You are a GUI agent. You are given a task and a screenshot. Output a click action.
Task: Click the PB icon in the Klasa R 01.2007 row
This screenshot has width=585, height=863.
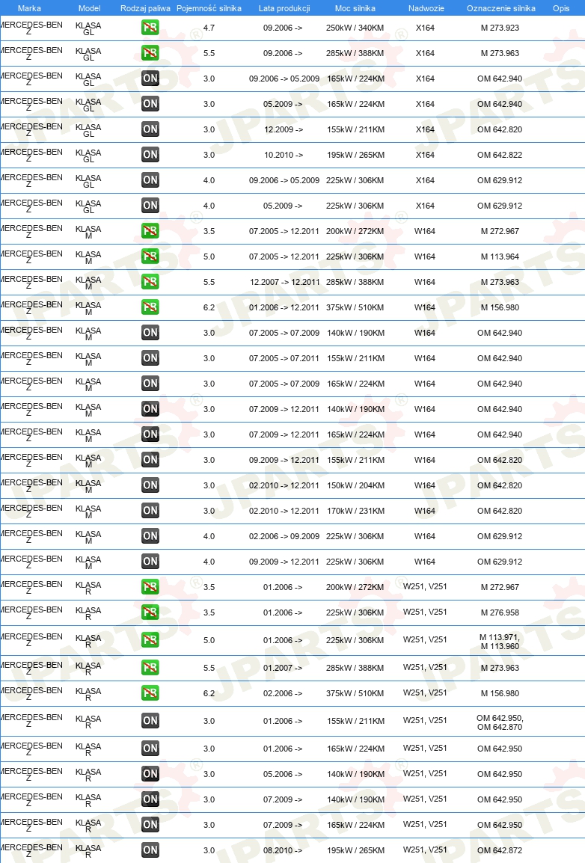[150, 668]
